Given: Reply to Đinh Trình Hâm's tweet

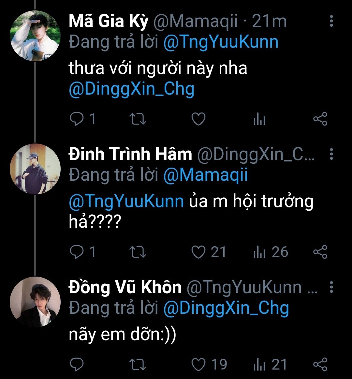Looking at the screenshot, I should click(77, 252).
